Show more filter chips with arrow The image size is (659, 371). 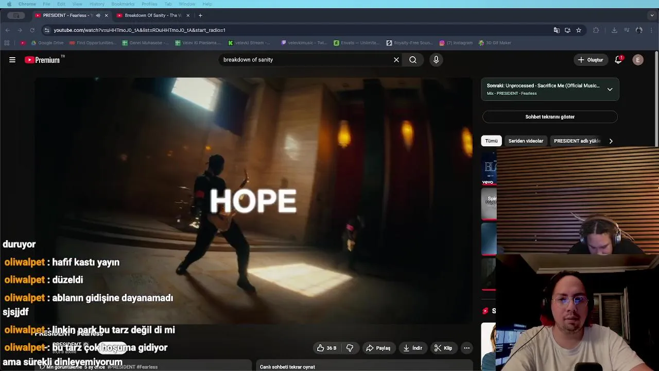(x=611, y=141)
